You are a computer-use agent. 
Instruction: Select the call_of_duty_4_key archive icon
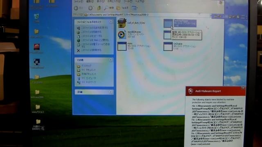[122, 23]
